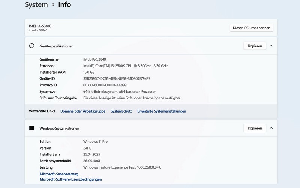This screenshot has width=300, height=188.
Task: Click the Info breadcrumb title
Action: (64, 4)
